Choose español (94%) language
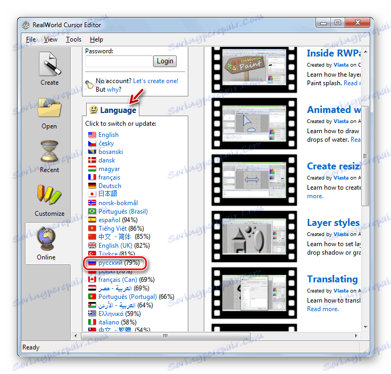This screenshot has width=391, height=374. pyautogui.click(x=118, y=219)
